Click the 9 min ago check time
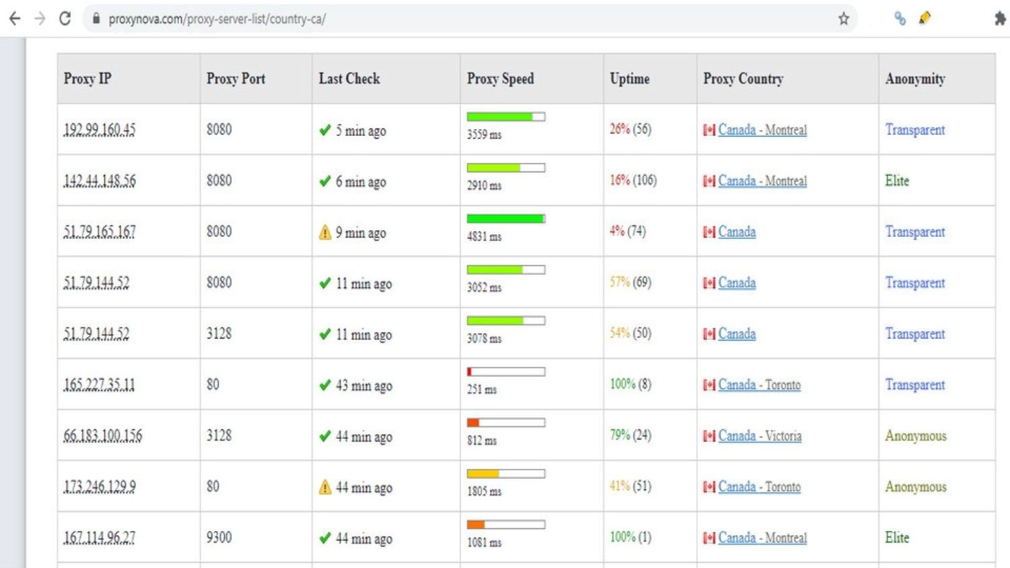The image size is (1010, 568). coord(361,233)
